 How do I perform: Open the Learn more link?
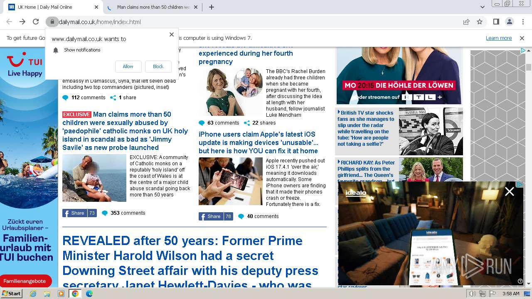[499, 38]
